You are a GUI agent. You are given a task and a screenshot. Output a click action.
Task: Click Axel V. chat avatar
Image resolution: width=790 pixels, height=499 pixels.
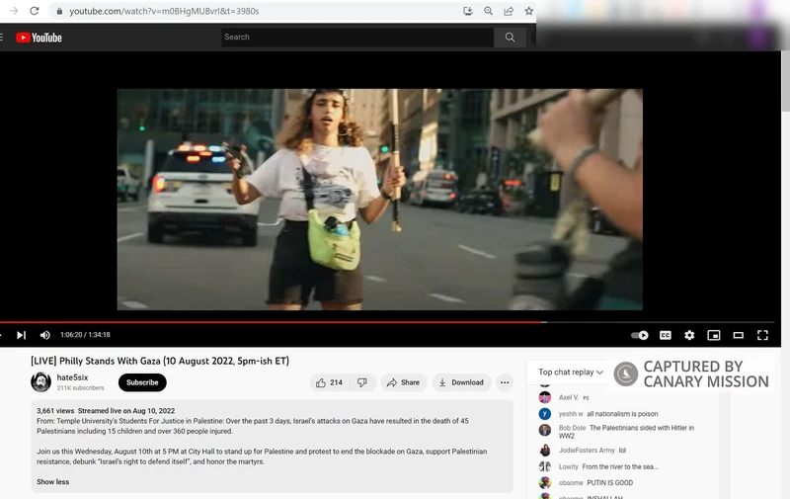545,397
